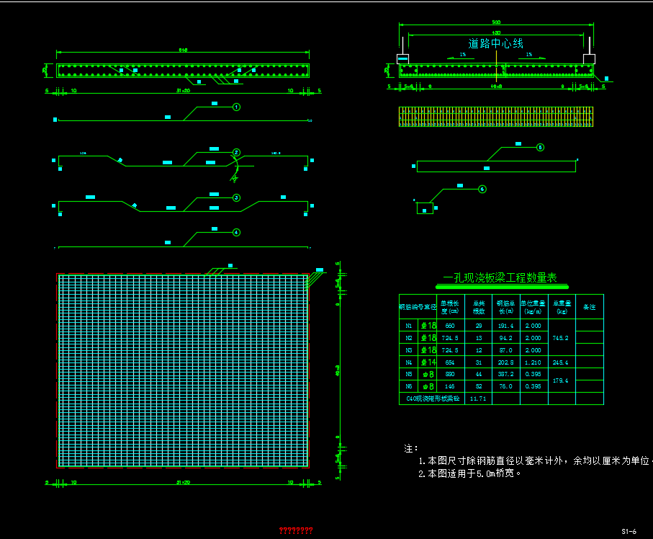Select the total weight 745.2
653x539 pixels.
(560, 338)
